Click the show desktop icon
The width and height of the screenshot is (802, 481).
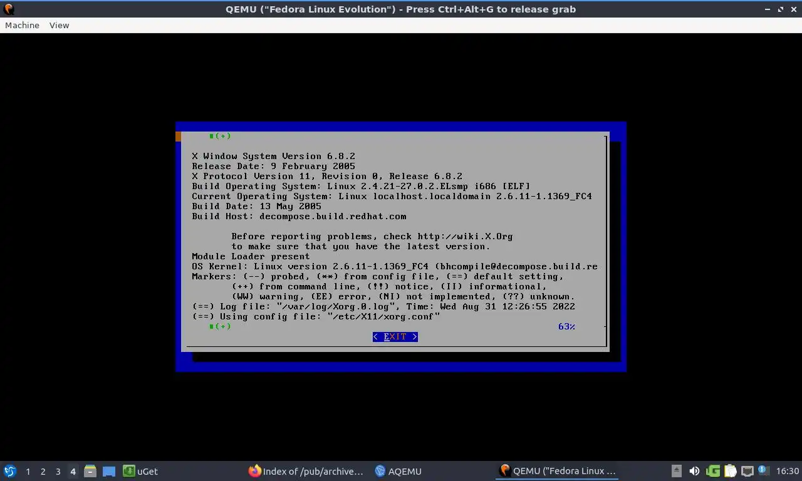point(109,471)
